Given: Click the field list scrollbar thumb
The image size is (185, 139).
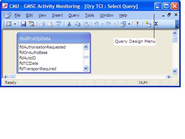Looking at the screenshot, I should 86,57.
